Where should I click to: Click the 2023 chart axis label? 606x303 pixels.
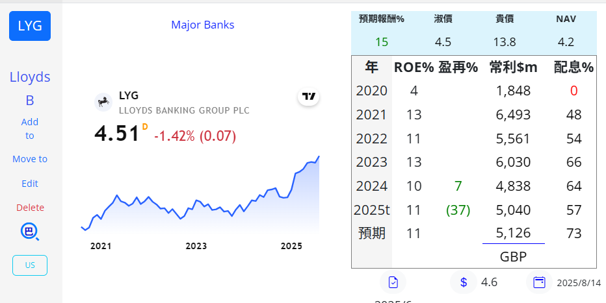(196, 247)
